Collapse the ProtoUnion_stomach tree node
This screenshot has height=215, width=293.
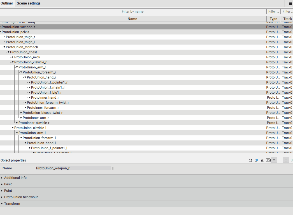[x=4, y=47]
